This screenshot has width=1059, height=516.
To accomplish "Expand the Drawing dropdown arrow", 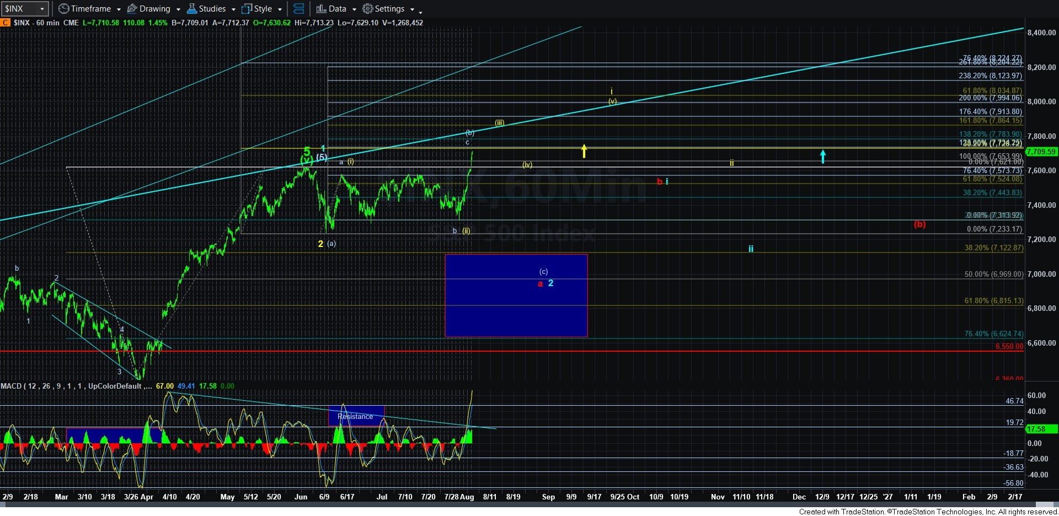I will tap(178, 9).
